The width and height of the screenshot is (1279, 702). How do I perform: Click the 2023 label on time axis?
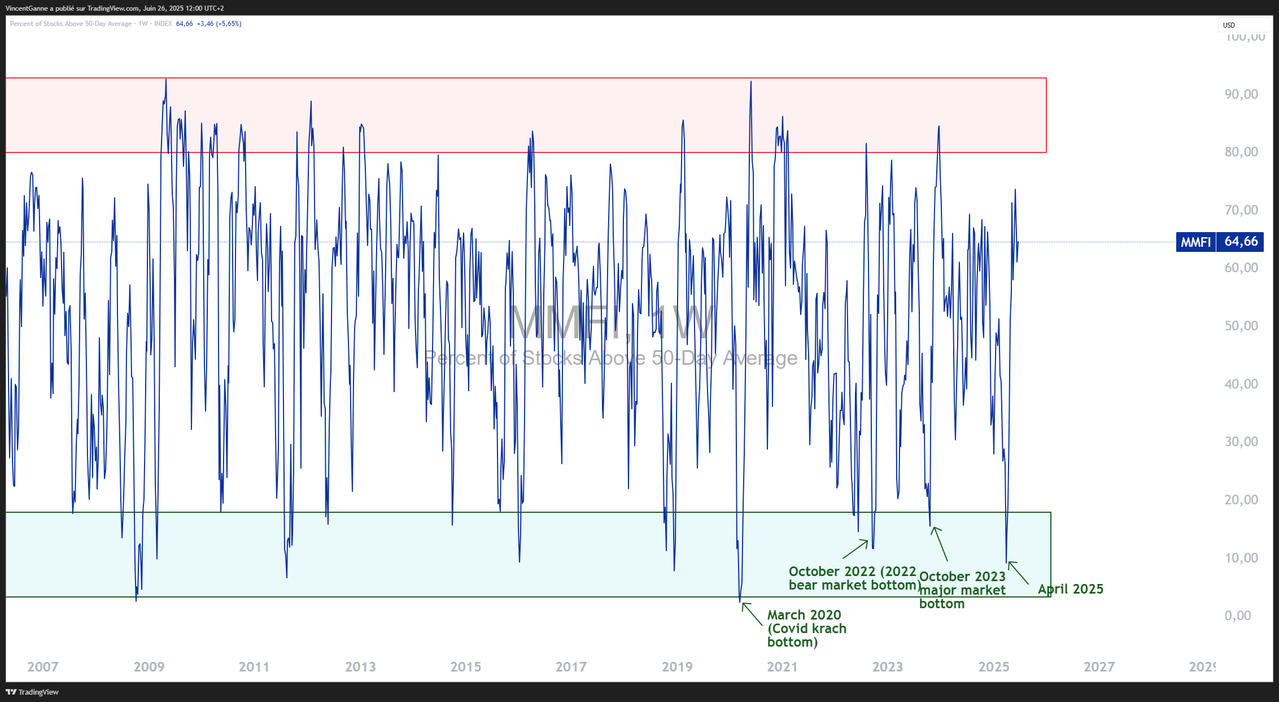pos(888,667)
